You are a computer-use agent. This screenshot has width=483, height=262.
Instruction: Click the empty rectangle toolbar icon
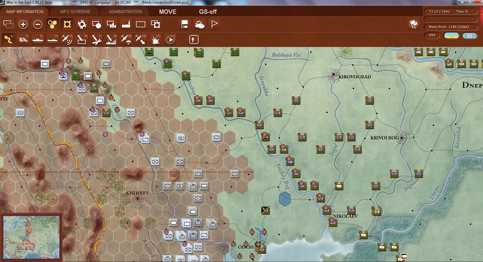pyautogui.click(x=141, y=24)
